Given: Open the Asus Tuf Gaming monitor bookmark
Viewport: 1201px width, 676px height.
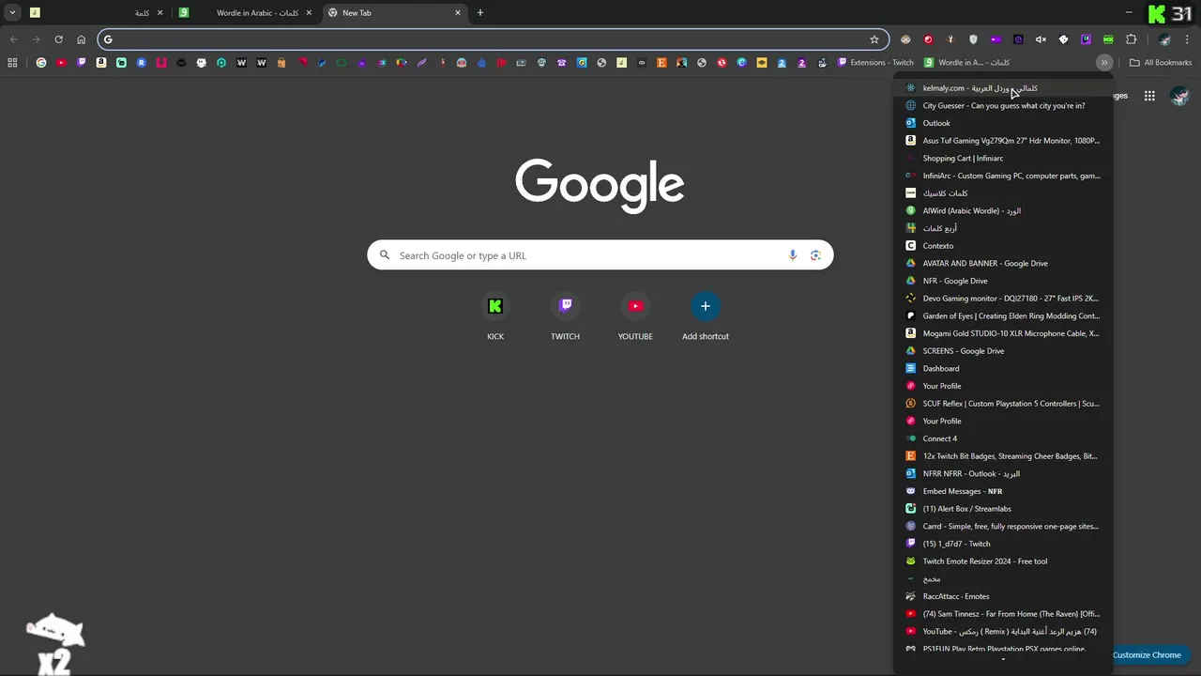Looking at the screenshot, I should click(1003, 141).
